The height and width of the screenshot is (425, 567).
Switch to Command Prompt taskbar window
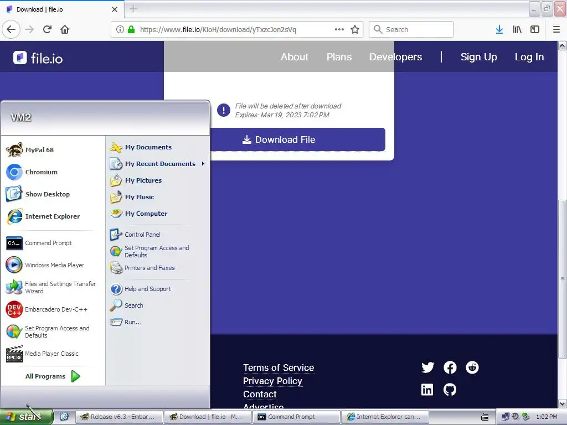tap(296, 417)
